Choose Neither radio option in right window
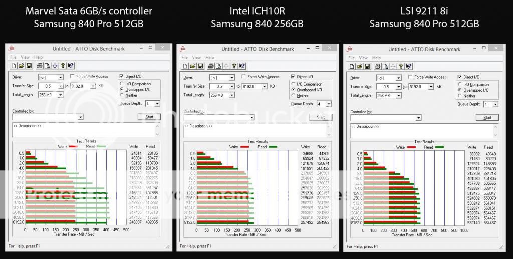The height and width of the screenshot is (259, 513). [x=460, y=96]
